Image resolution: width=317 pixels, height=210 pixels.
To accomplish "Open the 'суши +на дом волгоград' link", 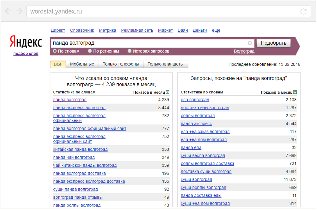I will pyautogui.click(x=205, y=204).
